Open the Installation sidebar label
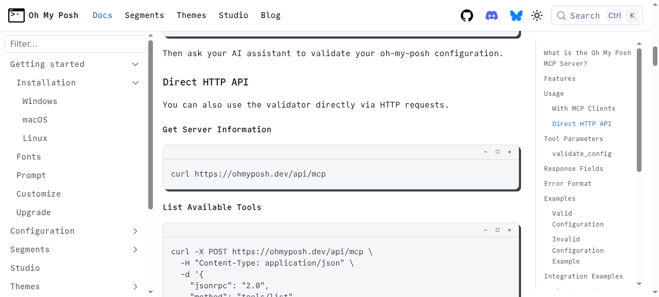The height and width of the screenshot is (297, 659). 46,83
